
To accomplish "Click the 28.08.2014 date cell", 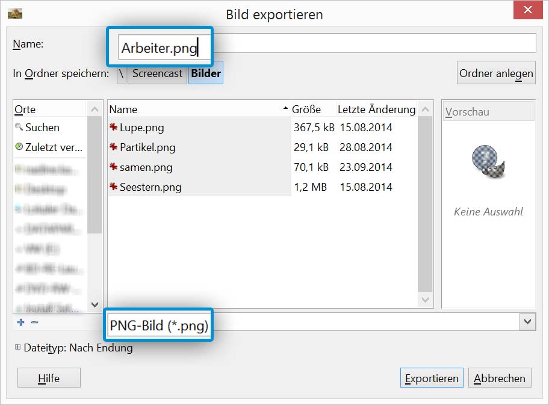I will click(365, 147).
